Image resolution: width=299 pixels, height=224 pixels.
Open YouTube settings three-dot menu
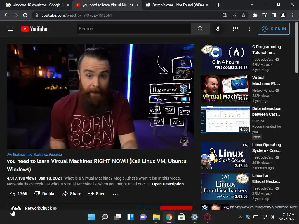(x=249, y=29)
